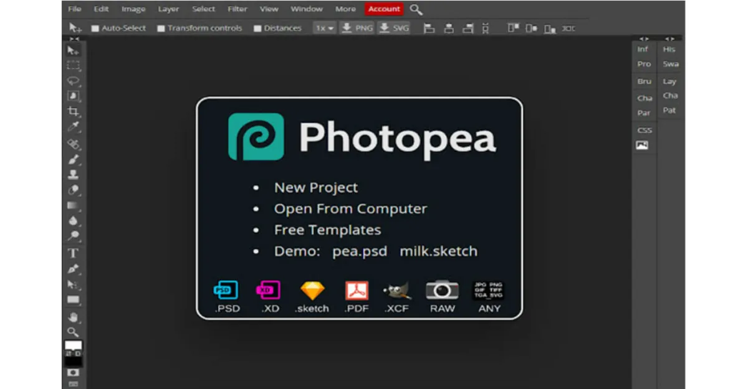
Task: Select the Eyedropper tool
Action: [74, 127]
